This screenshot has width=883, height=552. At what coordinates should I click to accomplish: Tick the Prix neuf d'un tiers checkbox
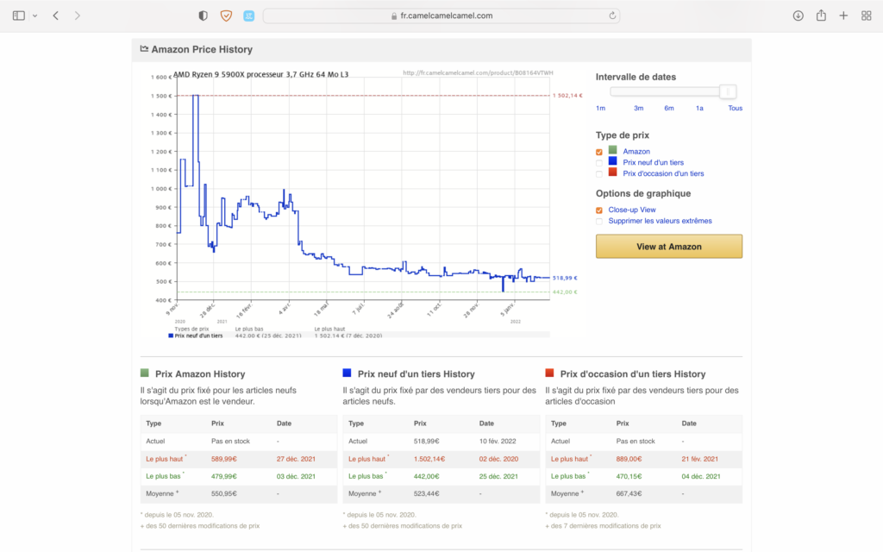coord(599,163)
